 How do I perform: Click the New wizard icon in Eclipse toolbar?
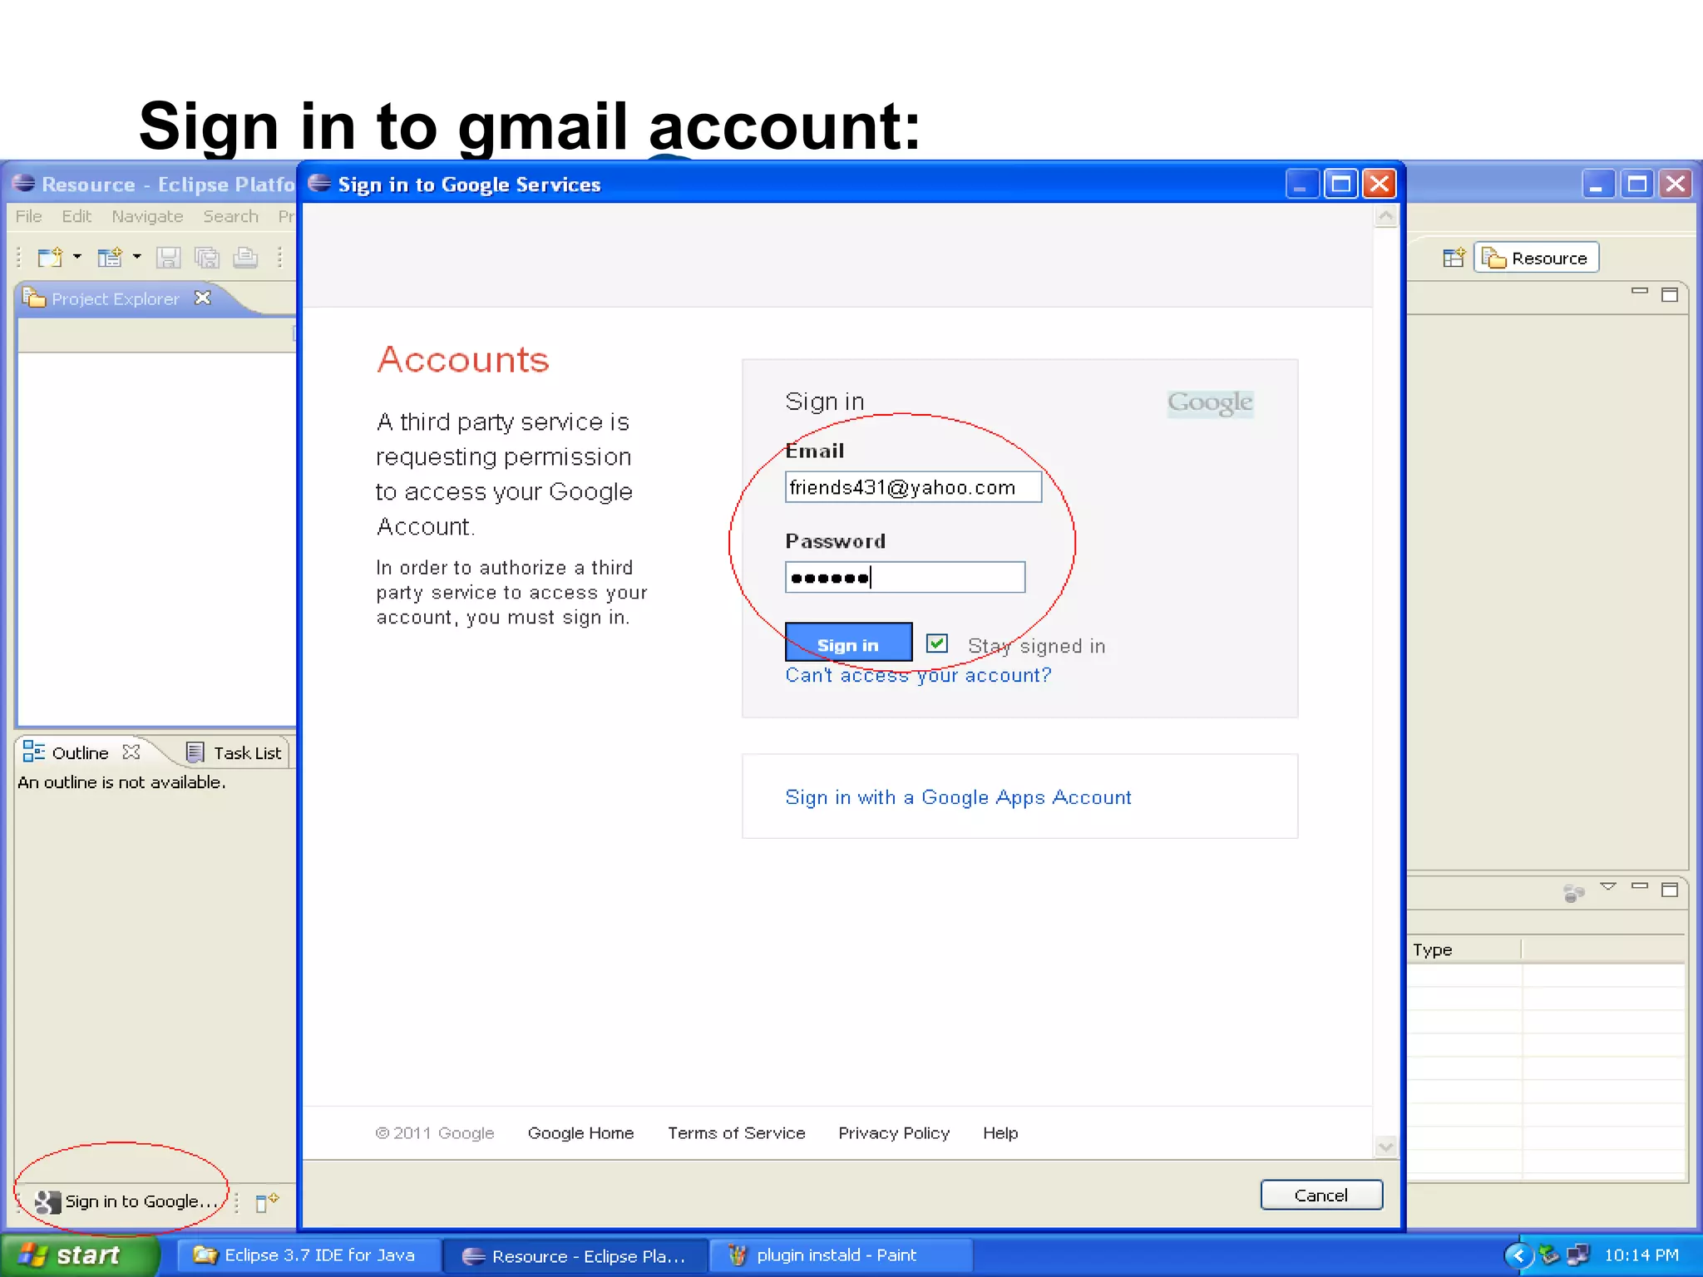click(50, 258)
